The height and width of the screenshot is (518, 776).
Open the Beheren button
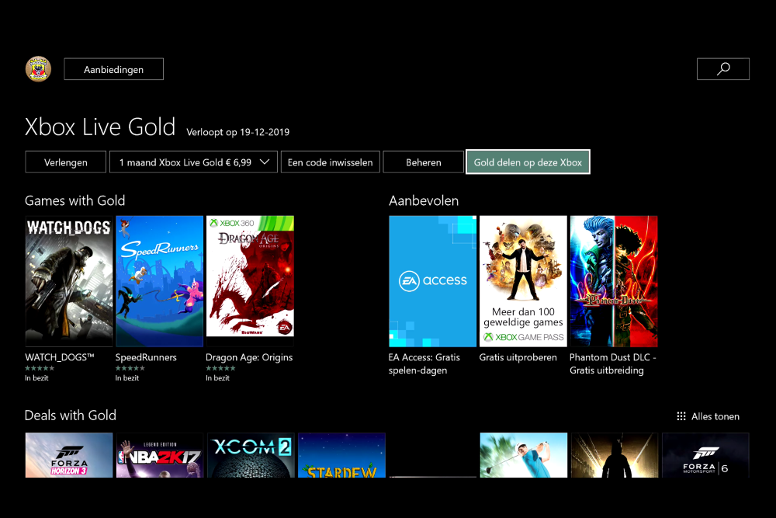click(423, 162)
